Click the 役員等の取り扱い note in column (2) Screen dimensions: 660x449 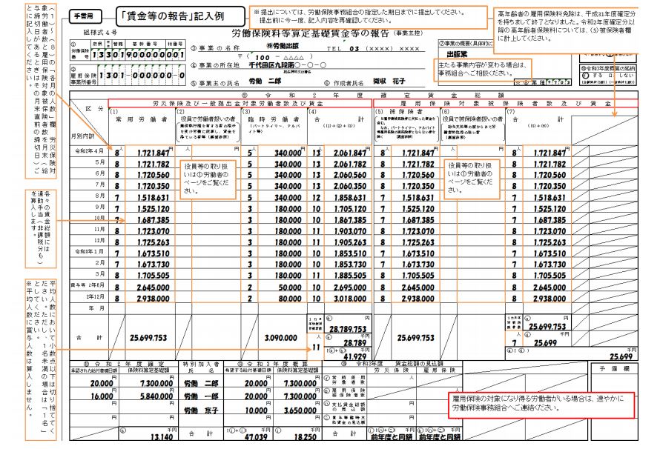(207, 179)
